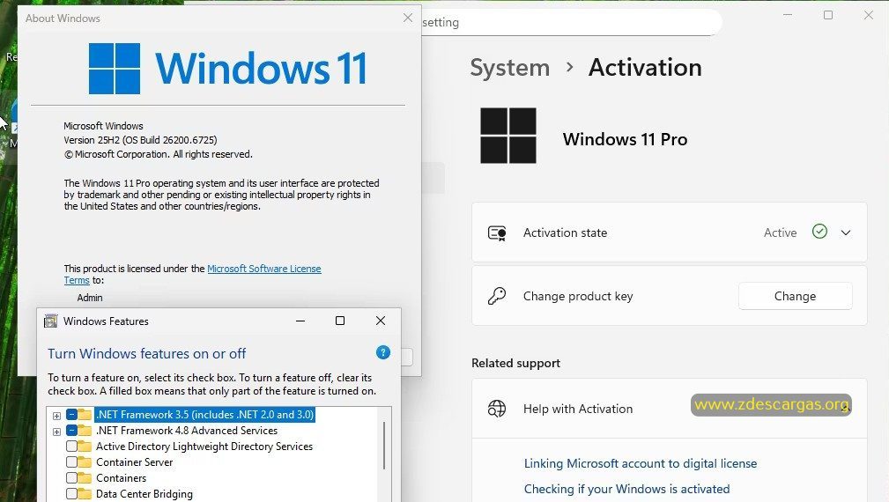Close the Windows Features window

tap(381, 321)
